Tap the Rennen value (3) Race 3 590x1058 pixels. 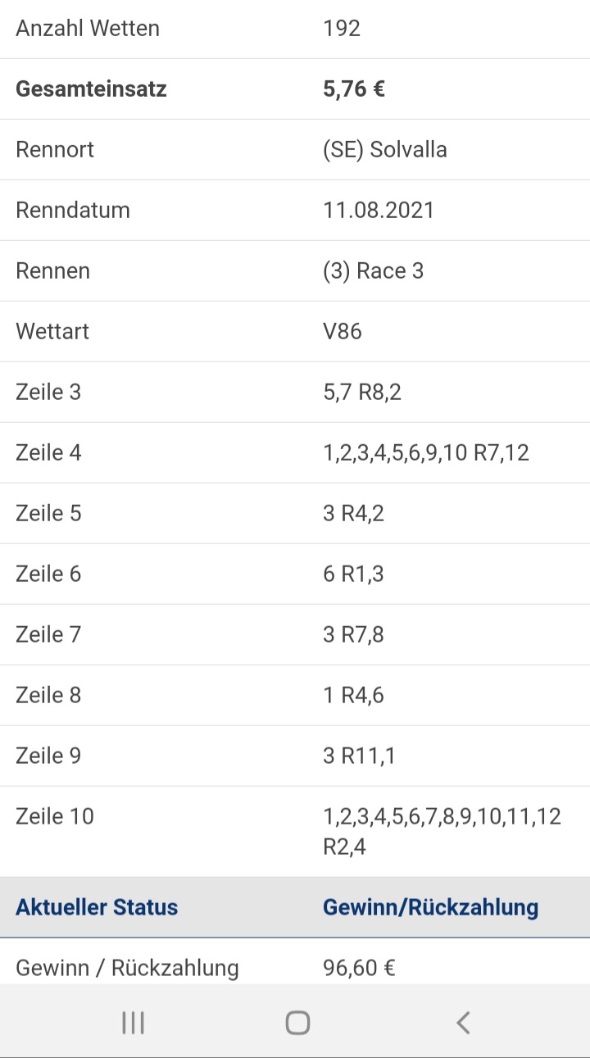tap(374, 271)
